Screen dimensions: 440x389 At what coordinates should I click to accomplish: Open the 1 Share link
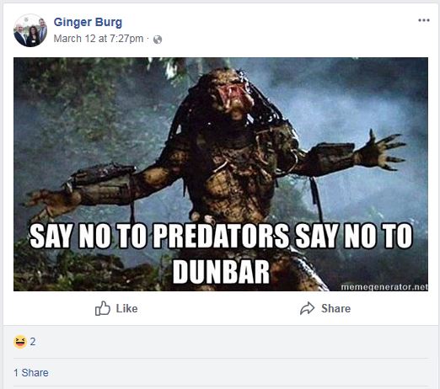coord(31,373)
